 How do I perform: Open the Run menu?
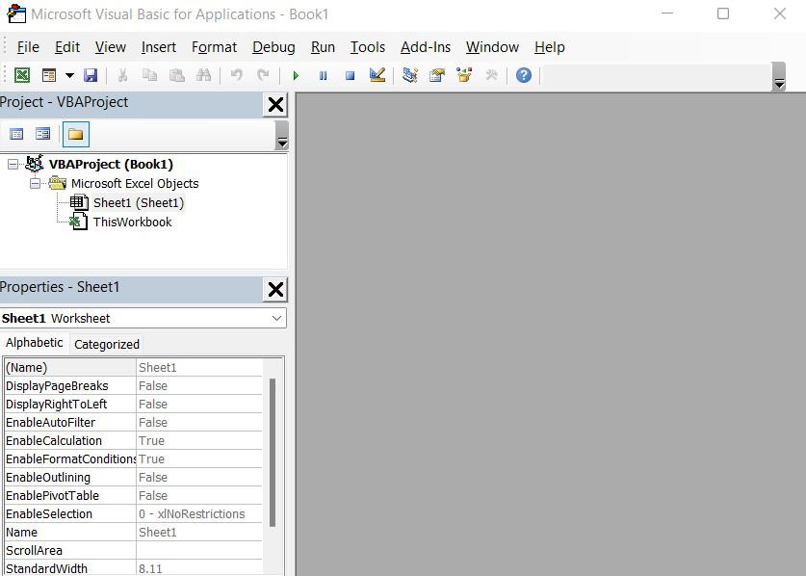(x=323, y=47)
